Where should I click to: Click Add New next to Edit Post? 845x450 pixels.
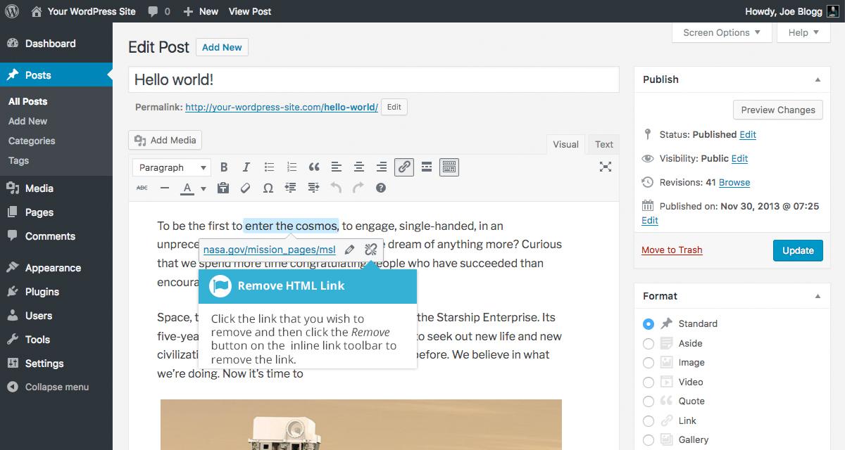pyautogui.click(x=222, y=47)
